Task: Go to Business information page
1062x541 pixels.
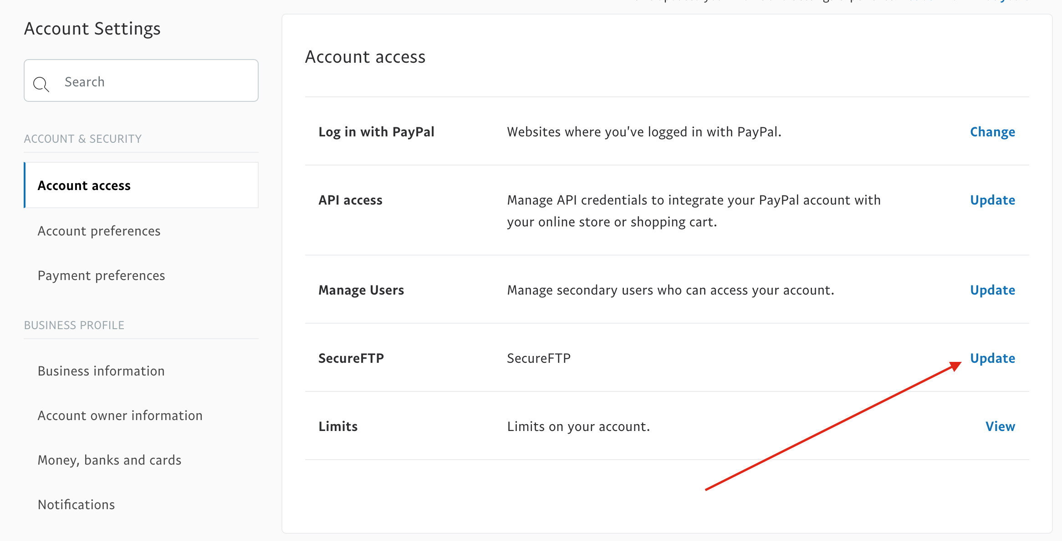Action: click(101, 371)
